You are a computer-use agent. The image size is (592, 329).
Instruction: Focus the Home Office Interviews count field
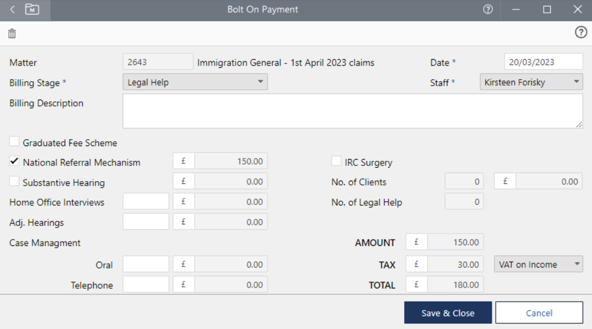[x=146, y=202]
